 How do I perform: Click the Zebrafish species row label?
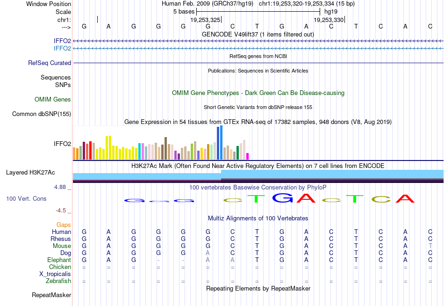(58, 281)
